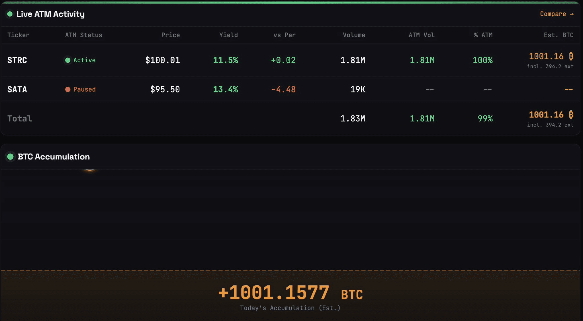Click the Bitcoin symbol in the STRC row
The height and width of the screenshot is (321, 583).
[571, 56]
